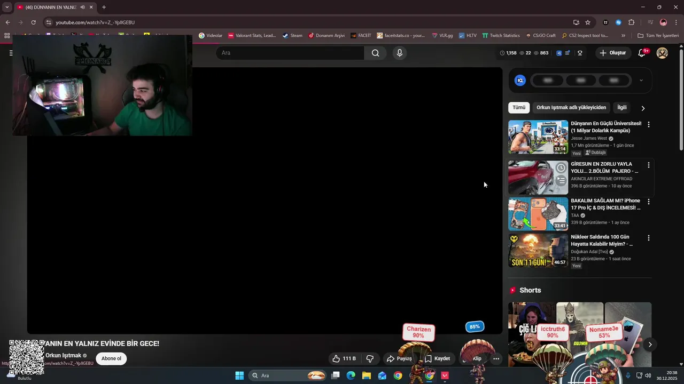Click the IQ badge icon
Viewport: 684px width, 384px height.
(x=520, y=81)
